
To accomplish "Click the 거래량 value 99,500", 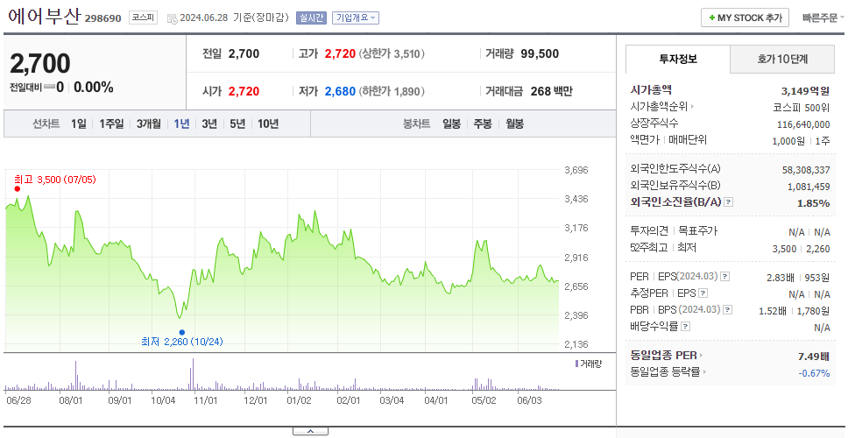I will (x=540, y=54).
